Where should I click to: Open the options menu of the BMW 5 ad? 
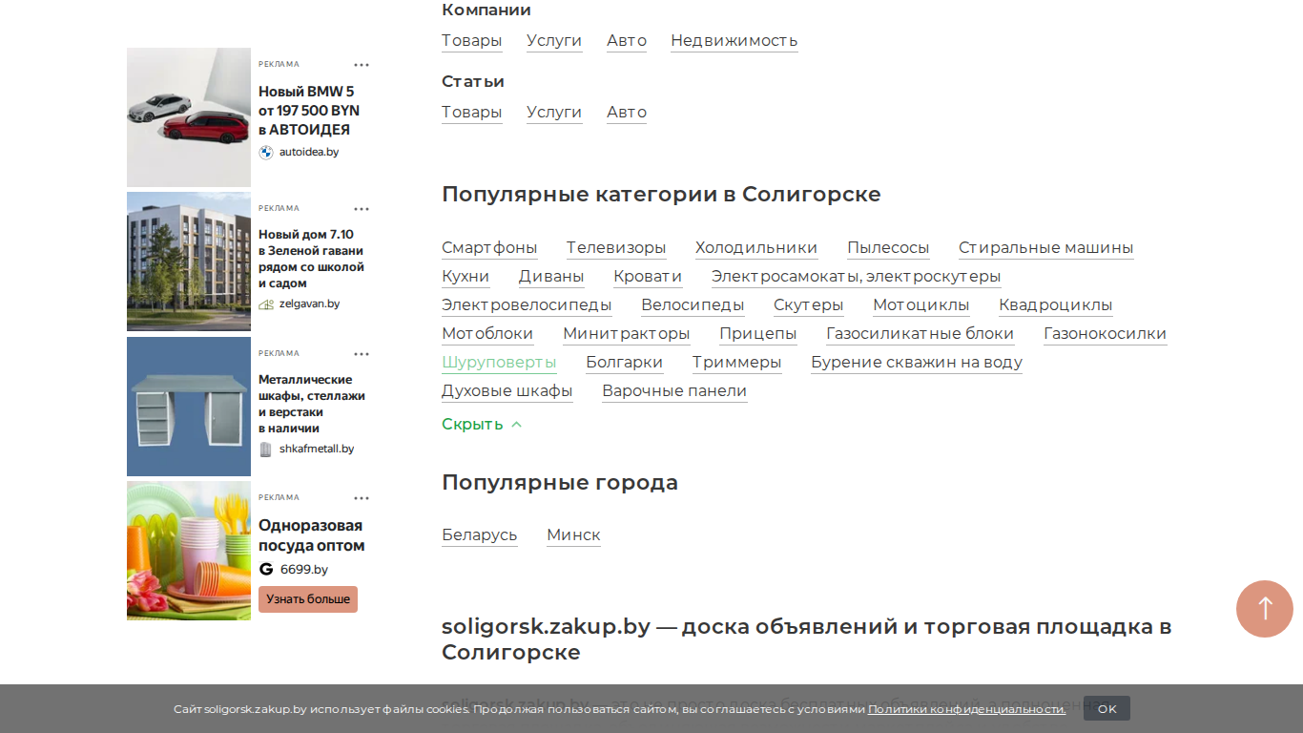coord(362,65)
